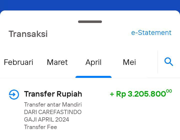Select the April month tab
This screenshot has width=180, height=140.
(93, 63)
